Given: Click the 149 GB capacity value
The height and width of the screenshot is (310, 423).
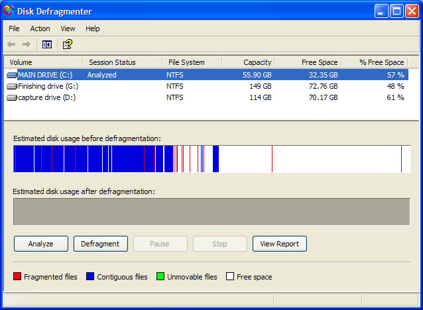Looking at the screenshot, I should click(x=261, y=86).
